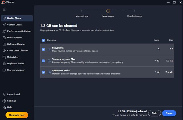Open Cloud Drive Cleaner cloud icon
Screen dimensions: 183x120
coord(4,51)
